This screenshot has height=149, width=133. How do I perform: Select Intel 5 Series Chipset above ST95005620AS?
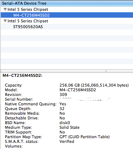28,21
